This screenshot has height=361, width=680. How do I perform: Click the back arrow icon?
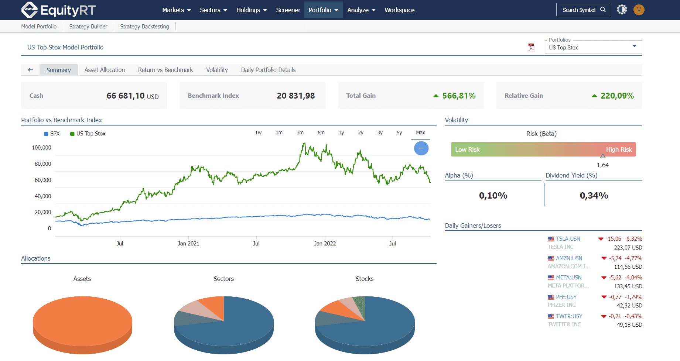click(30, 70)
